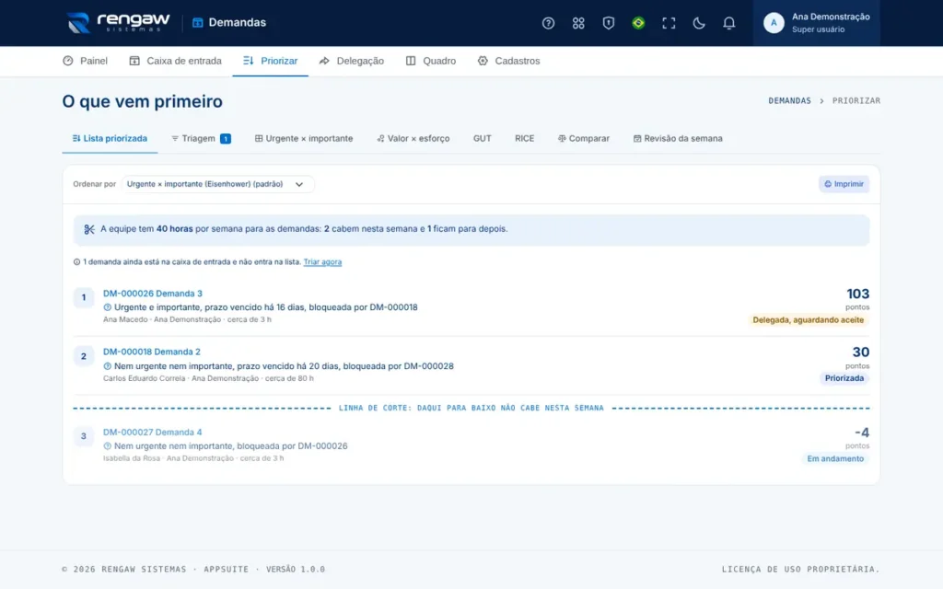Open the Triagem subtab
Viewport: 943px width, 589px height.
tap(200, 138)
